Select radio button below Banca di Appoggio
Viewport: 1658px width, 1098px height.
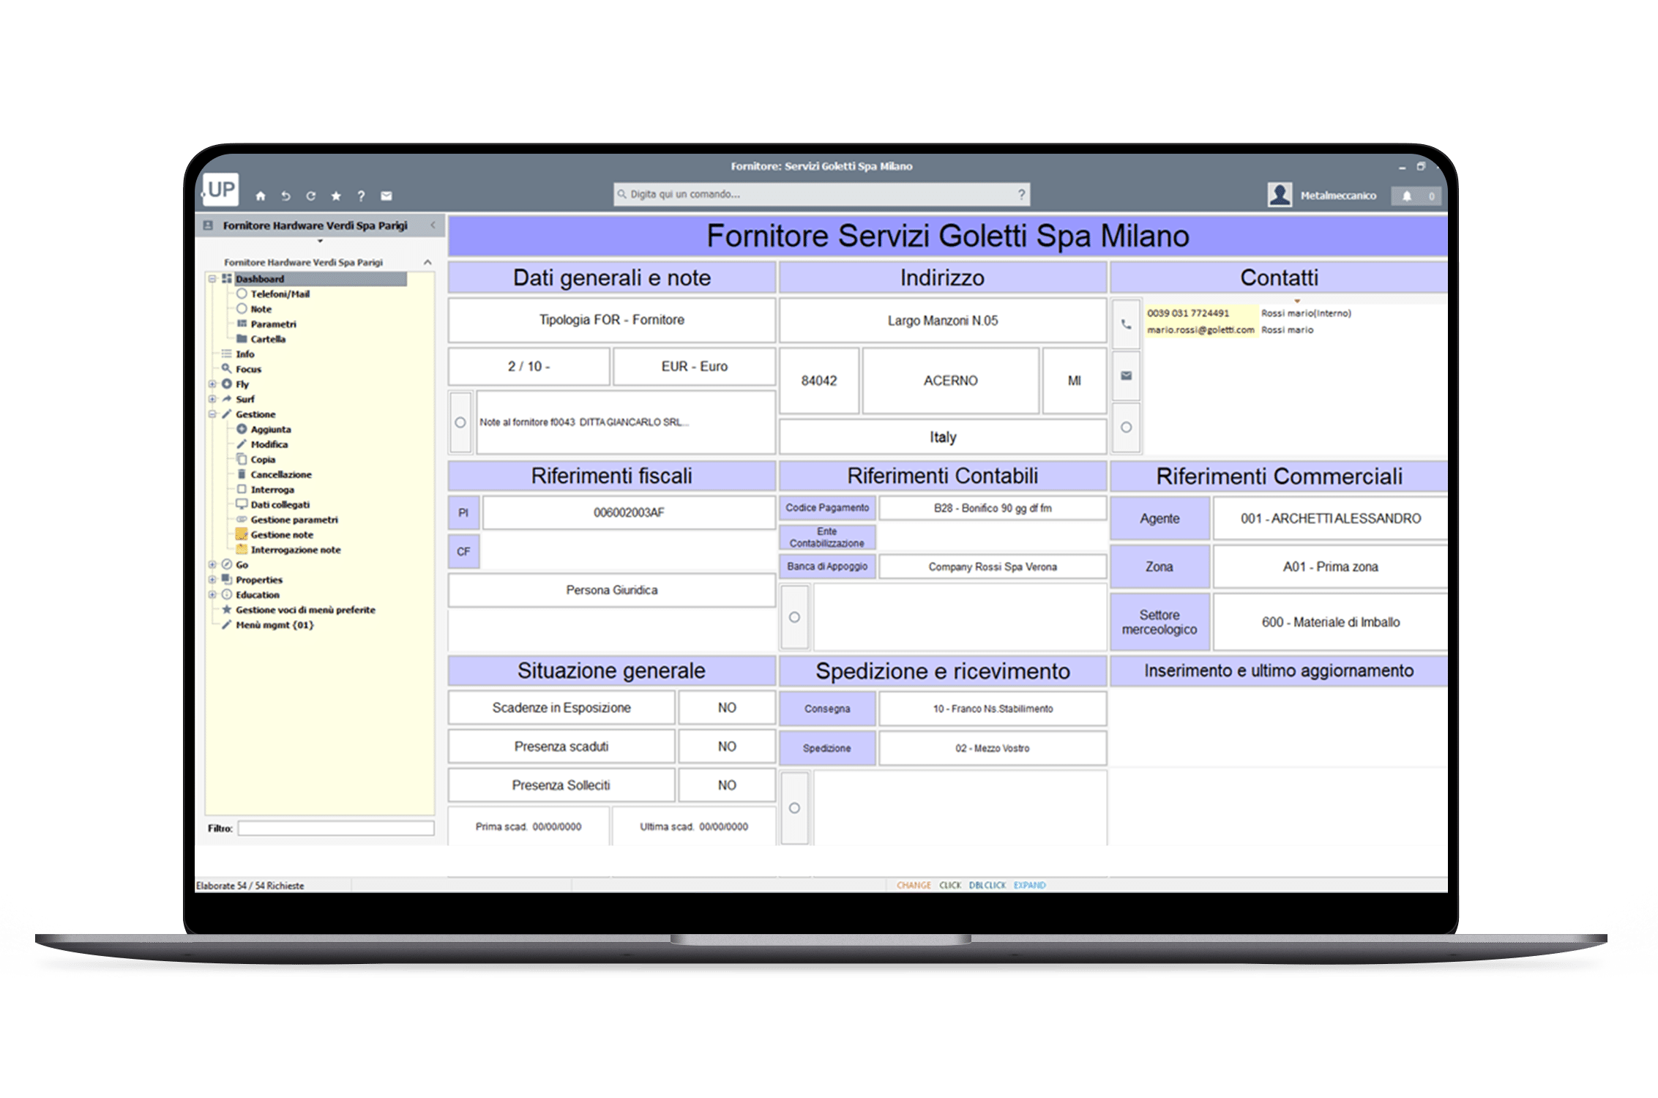point(794,617)
